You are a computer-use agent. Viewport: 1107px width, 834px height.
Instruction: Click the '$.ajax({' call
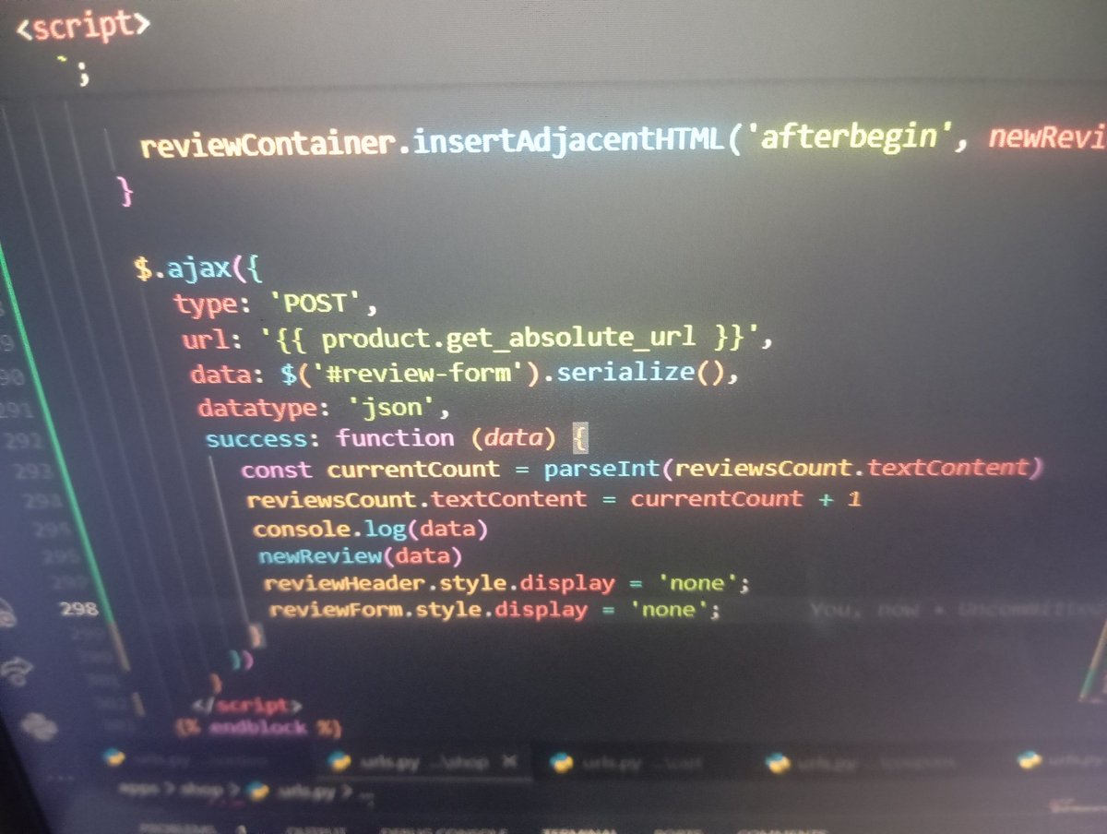click(199, 269)
